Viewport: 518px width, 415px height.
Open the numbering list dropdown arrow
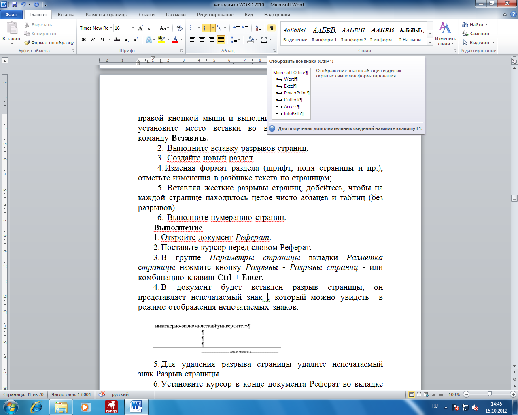coord(213,28)
